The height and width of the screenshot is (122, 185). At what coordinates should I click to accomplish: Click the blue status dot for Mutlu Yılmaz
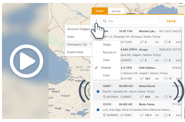pos(98,109)
